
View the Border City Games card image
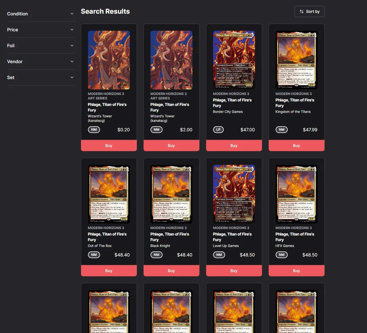coord(234,60)
